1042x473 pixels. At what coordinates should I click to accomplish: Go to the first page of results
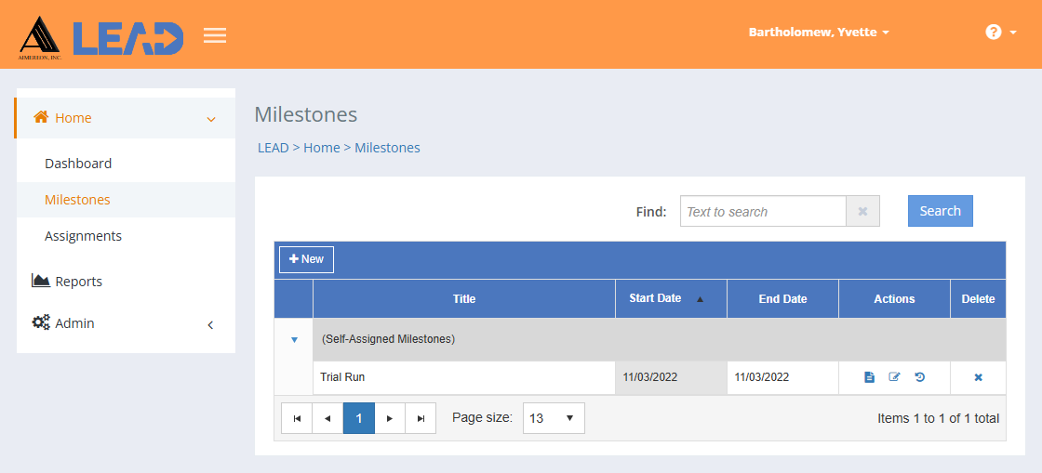click(x=297, y=418)
